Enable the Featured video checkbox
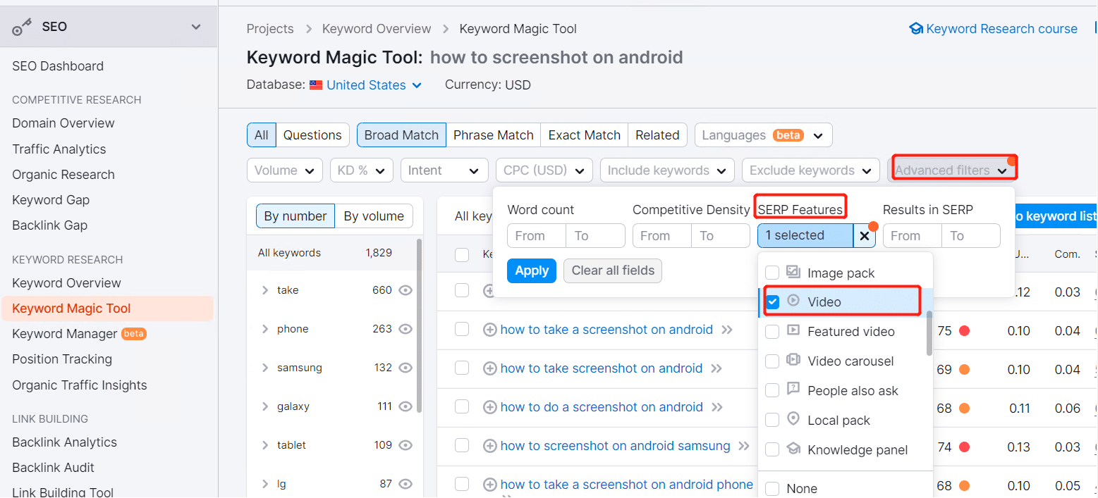The image size is (1098, 498). [773, 332]
